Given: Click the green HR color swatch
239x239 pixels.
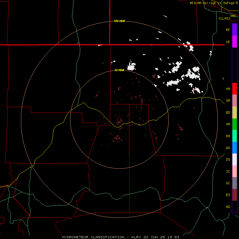Looking at the screenshot, I should pyautogui.click(x=234, y=124).
